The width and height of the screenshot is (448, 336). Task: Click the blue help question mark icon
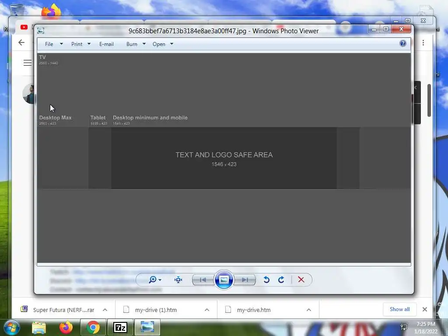[x=403, y=43]
